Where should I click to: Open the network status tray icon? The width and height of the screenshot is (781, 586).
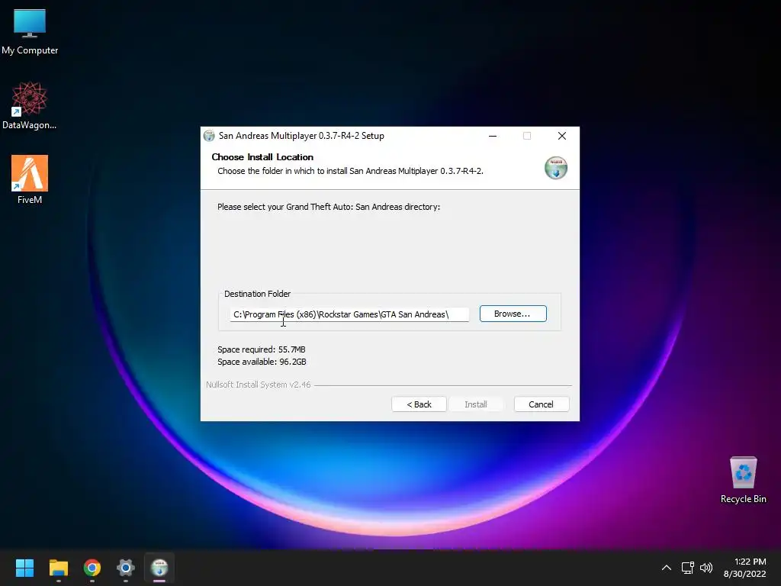click(688, 568)
